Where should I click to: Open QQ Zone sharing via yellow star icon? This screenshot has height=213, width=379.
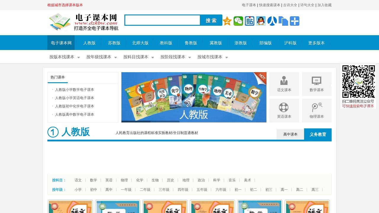pos(227,21)
